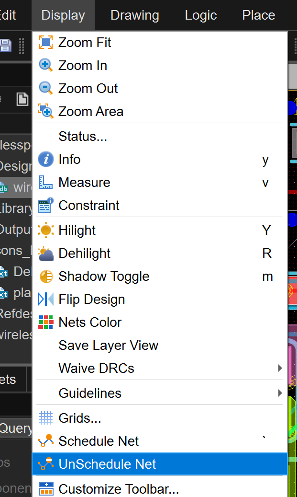Click the Hilight sun icon
Image resolution: width=297 pixels, height=497 pixels.
tap(46, 230)
